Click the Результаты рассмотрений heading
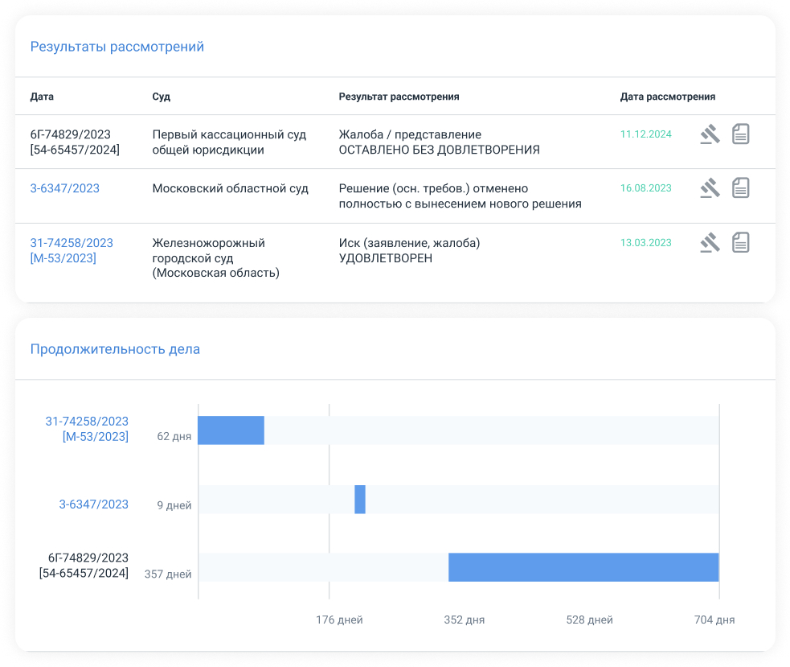The width and height of the screenshot is (790, 667). [117, 47]
